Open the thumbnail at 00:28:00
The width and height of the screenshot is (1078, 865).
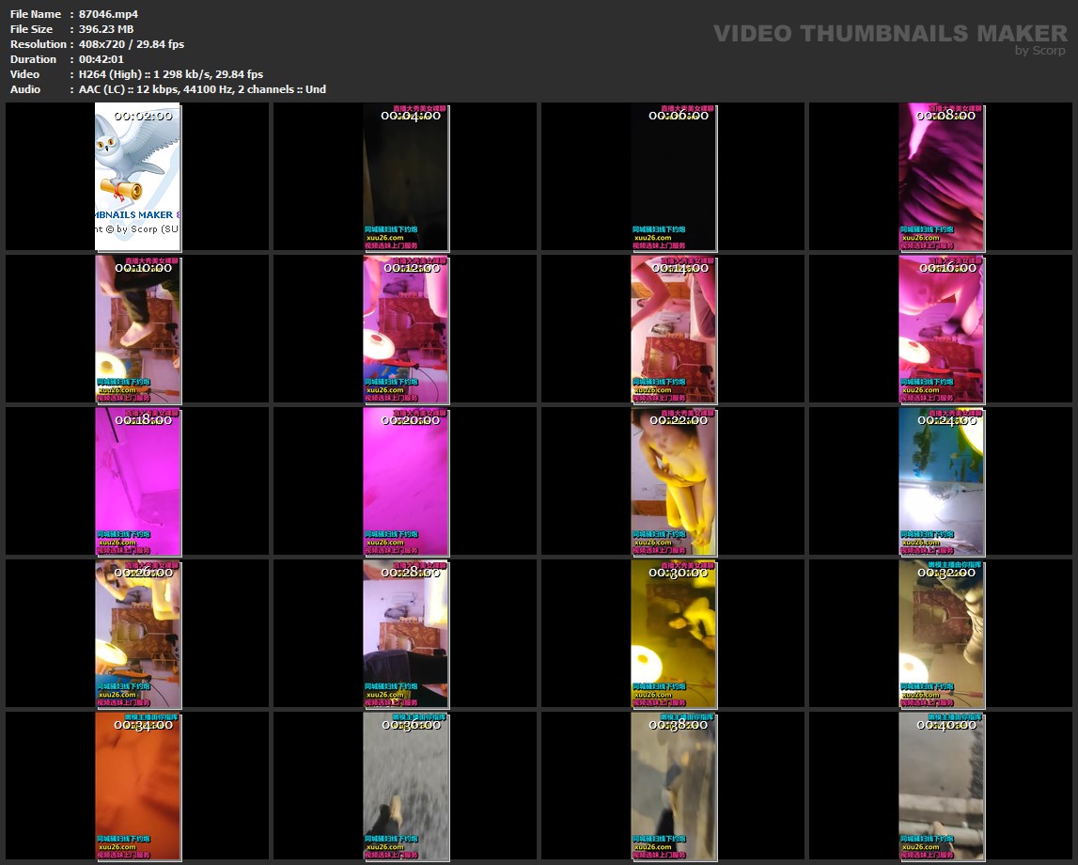click(x=405, y=634)
